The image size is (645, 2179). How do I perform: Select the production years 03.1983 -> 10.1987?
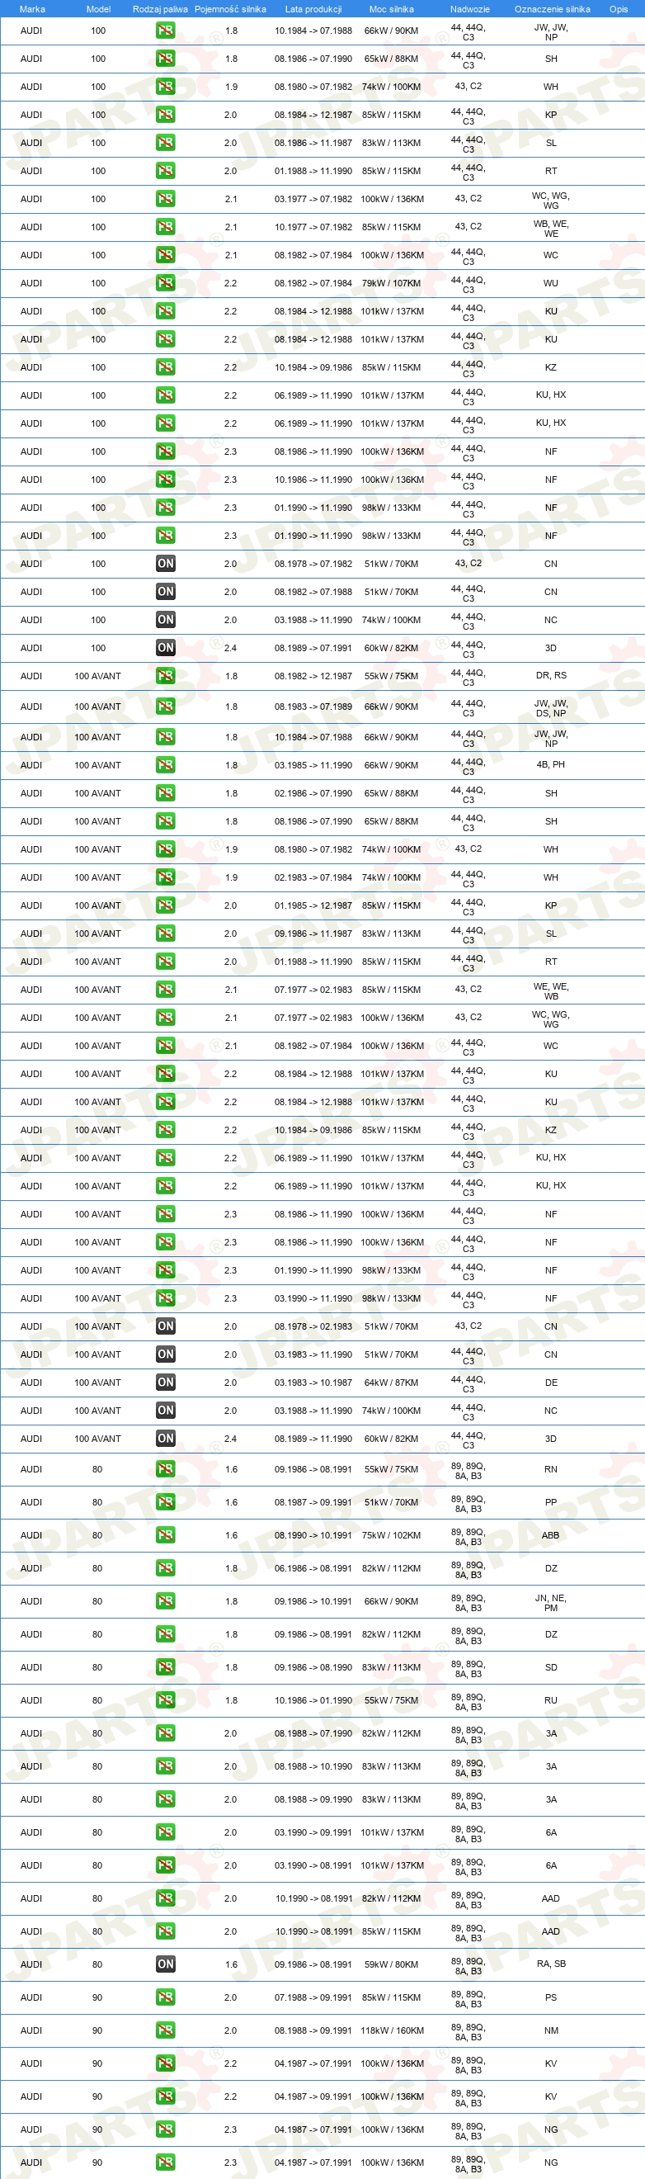point(313,1383)
